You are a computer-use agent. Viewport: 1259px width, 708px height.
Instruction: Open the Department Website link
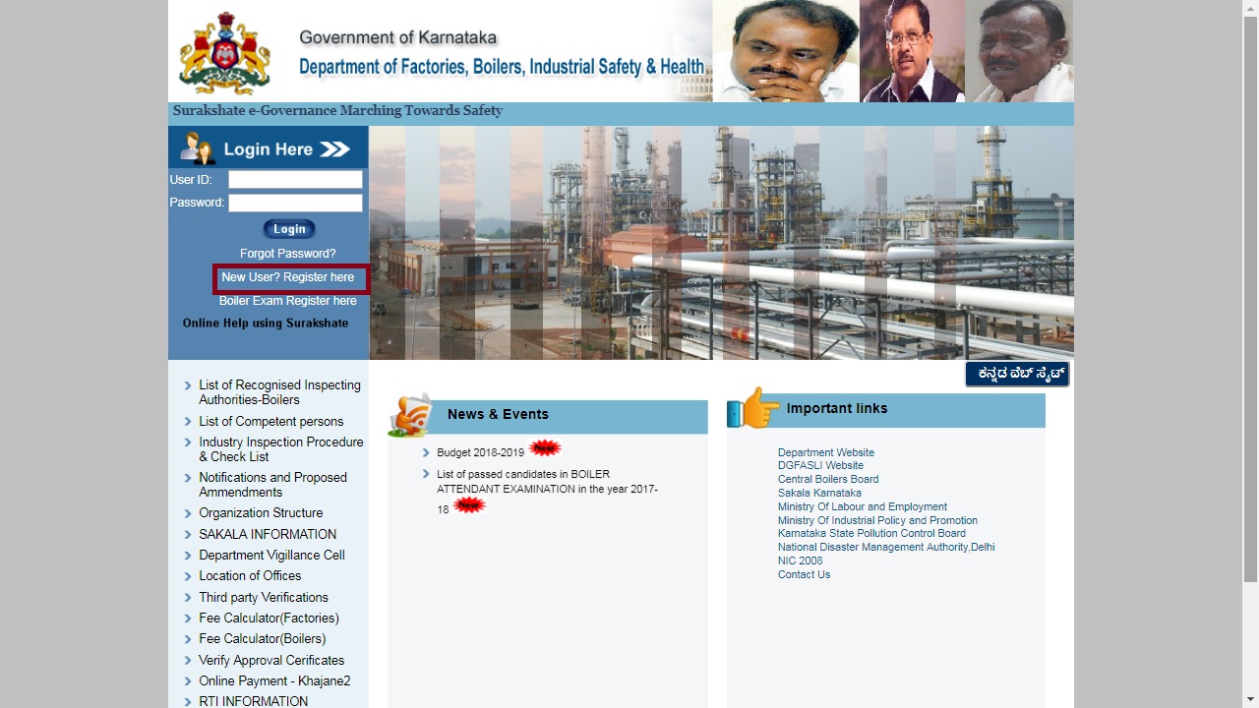pos(825,451)
